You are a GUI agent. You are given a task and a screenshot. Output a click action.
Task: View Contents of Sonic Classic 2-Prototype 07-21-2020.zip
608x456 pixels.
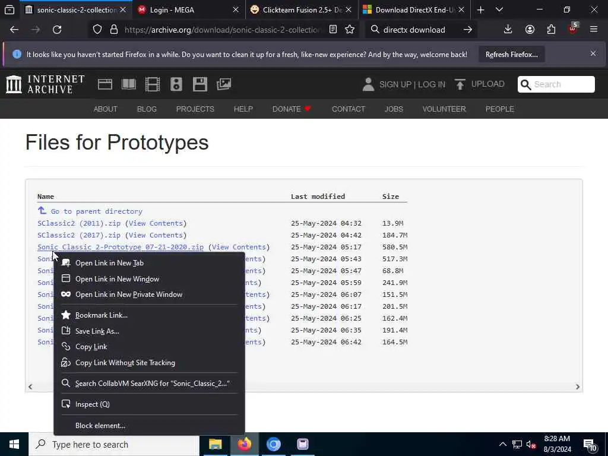click(x=239, y=247)
